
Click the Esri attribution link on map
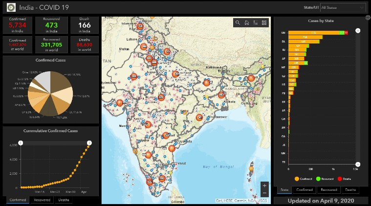(x=241, y=201)
